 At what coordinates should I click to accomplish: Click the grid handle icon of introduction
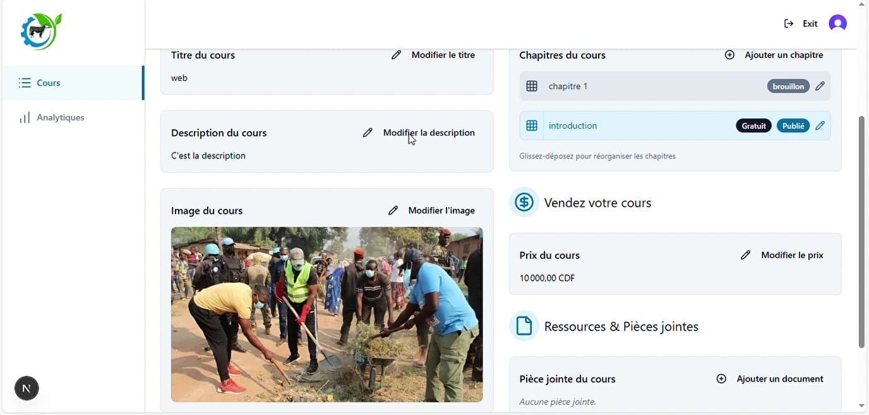[x=532, y=126]
